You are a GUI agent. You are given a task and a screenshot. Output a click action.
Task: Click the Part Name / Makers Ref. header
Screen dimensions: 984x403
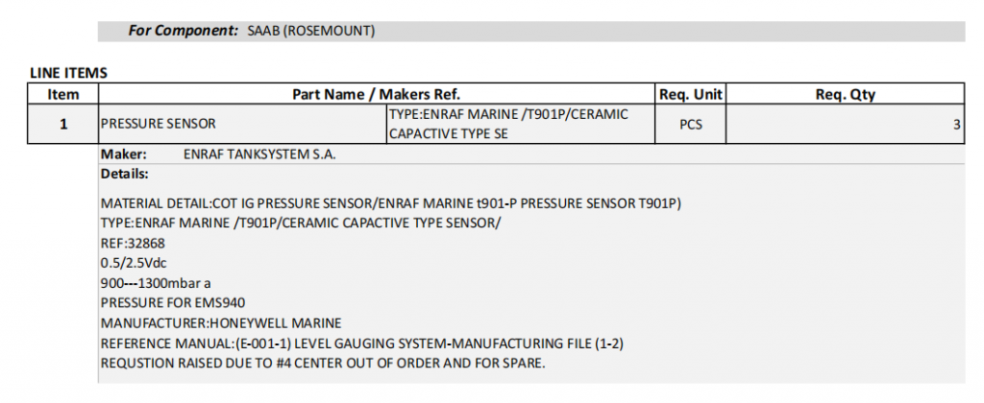[377, 95]
